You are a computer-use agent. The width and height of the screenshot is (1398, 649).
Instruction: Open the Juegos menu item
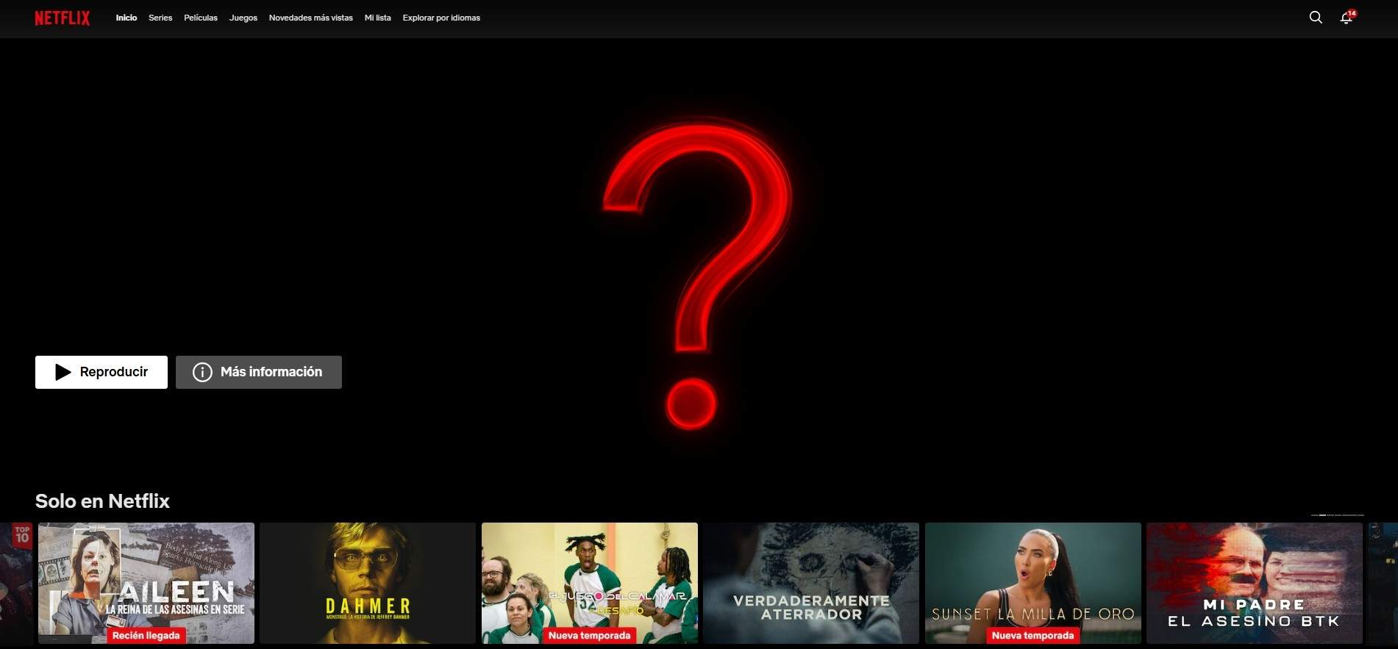(x=243, y=18)
